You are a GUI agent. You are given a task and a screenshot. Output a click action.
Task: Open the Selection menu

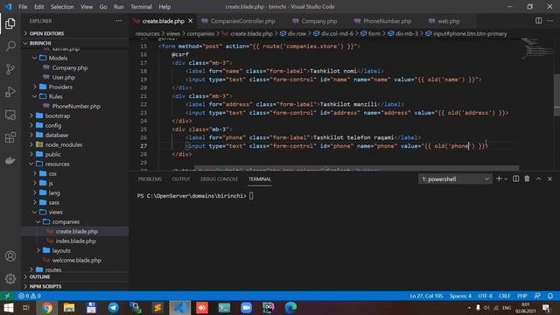pos(62,7)
